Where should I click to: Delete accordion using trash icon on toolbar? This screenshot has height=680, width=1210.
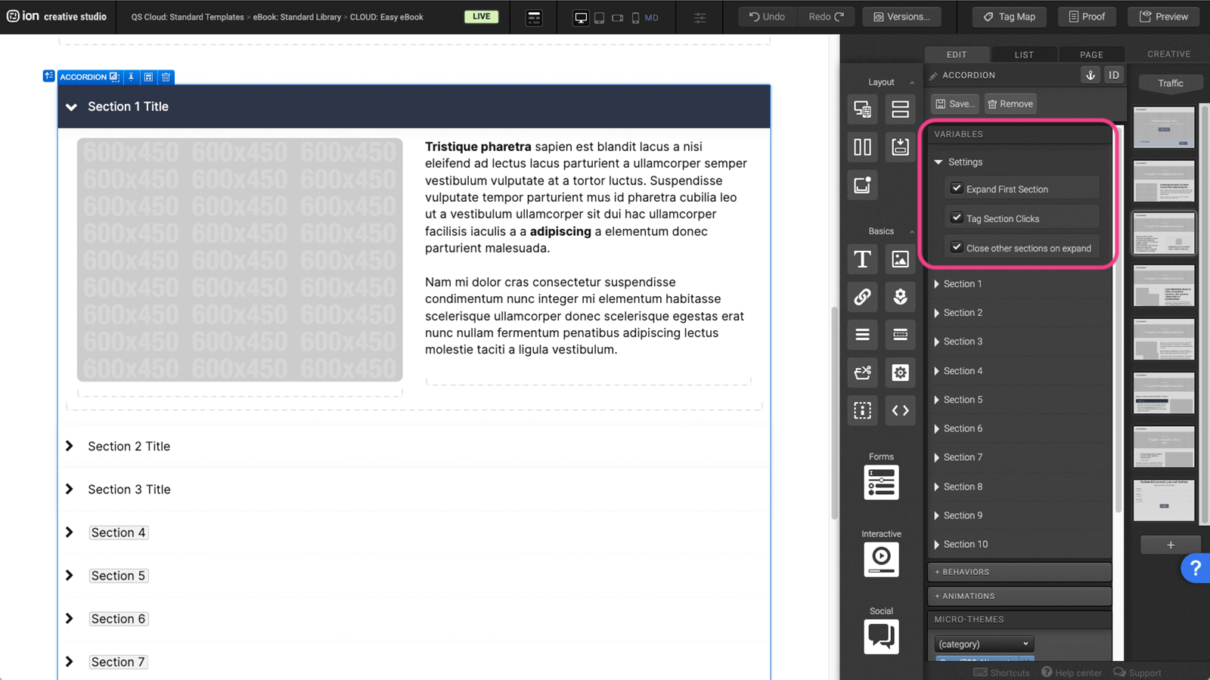pos(166,77)
